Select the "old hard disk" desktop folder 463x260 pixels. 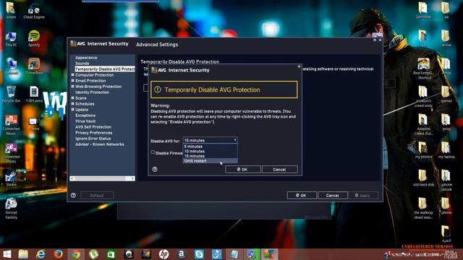pos(423,178)
